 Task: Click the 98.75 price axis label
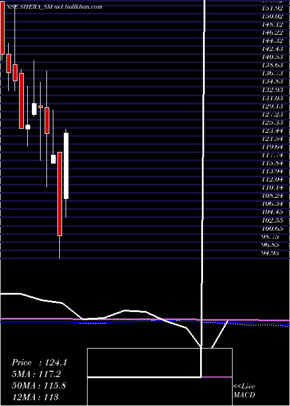pyautogui.click(x=270, y=237)
